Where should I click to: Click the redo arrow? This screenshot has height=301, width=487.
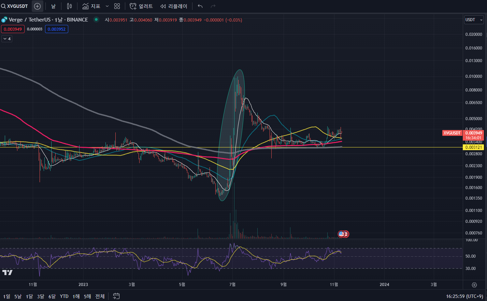point(213,6)
